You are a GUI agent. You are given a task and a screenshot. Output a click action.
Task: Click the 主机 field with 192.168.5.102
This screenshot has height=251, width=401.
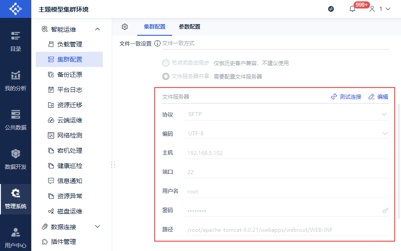(x=287, y=153)
